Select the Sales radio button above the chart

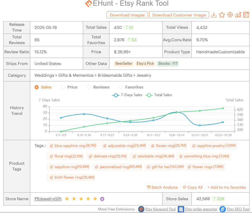(x=36, y=87)
